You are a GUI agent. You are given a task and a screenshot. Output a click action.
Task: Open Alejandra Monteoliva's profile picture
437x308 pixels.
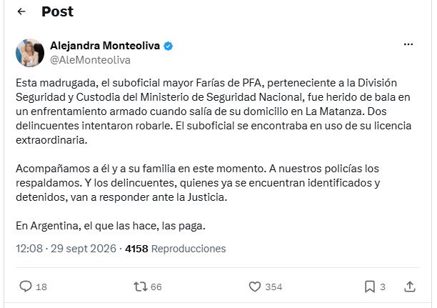pos(30,53)
